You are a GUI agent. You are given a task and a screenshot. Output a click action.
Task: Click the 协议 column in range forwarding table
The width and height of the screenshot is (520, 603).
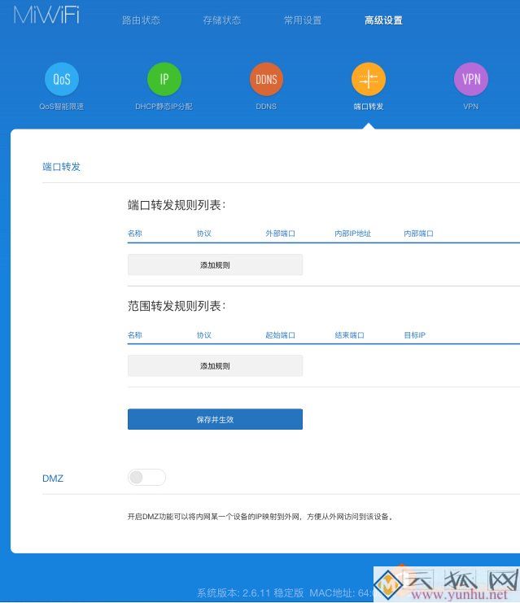coord(203,335)
